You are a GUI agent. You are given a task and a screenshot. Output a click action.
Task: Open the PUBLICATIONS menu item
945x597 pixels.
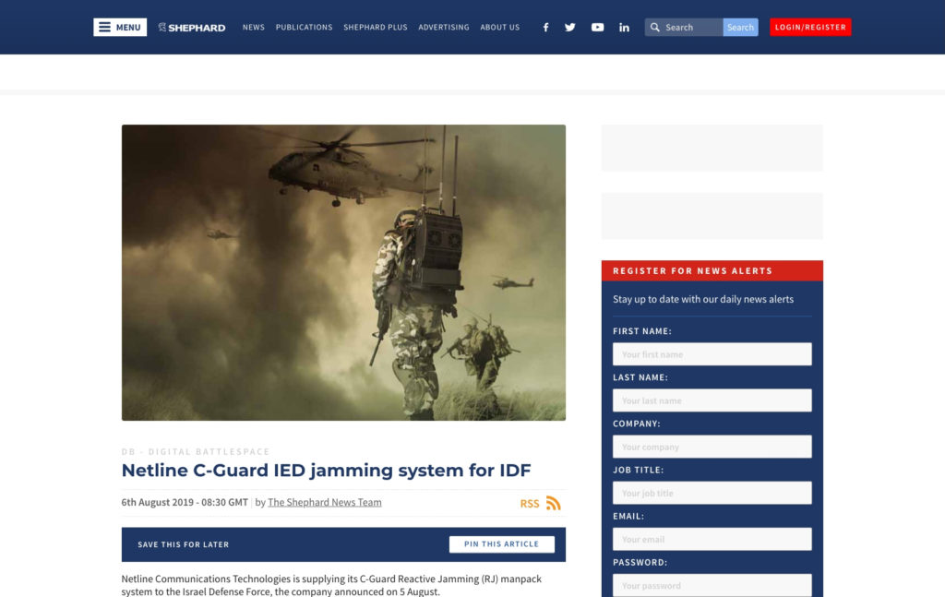click(304, 27)
